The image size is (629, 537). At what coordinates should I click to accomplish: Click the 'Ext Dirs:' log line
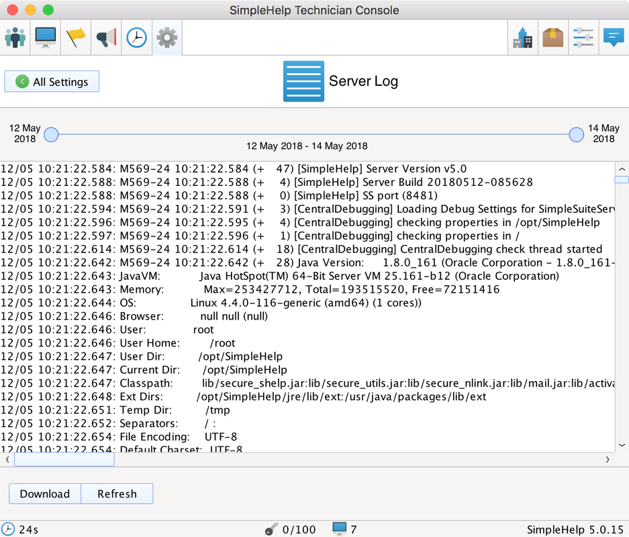click(x=244, y=397)
